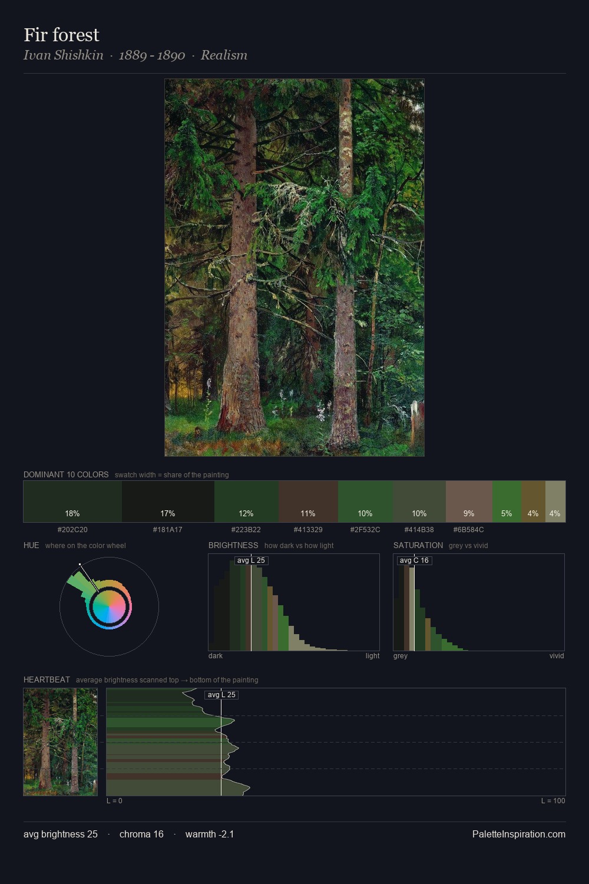589x884 pixels.
Task: Select the 9% swatch #6B584C
Action: coord(469,502)
